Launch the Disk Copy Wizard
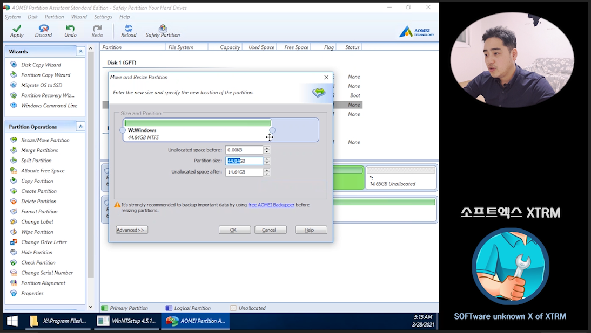 (x=41, y=65)
